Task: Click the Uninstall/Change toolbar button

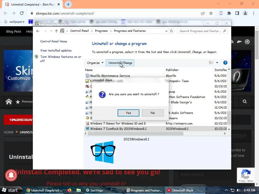Action: (120, 63)
